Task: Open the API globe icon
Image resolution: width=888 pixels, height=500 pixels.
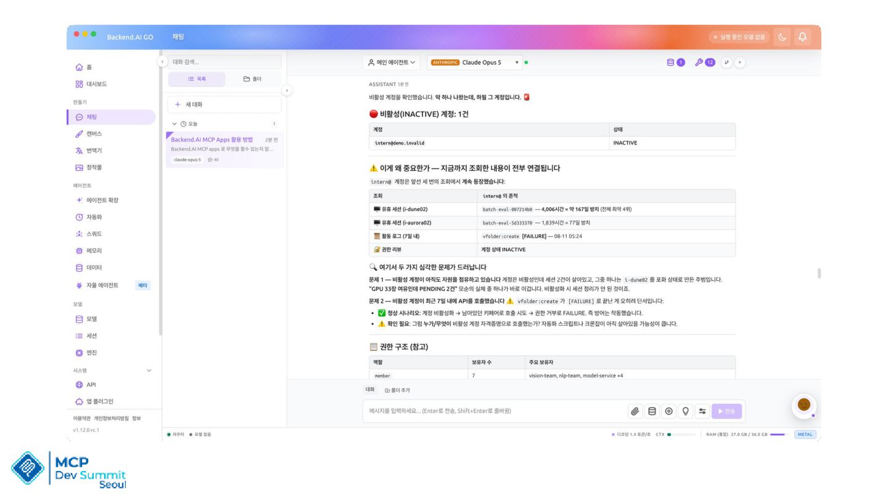Action: [x=79, y=385]
